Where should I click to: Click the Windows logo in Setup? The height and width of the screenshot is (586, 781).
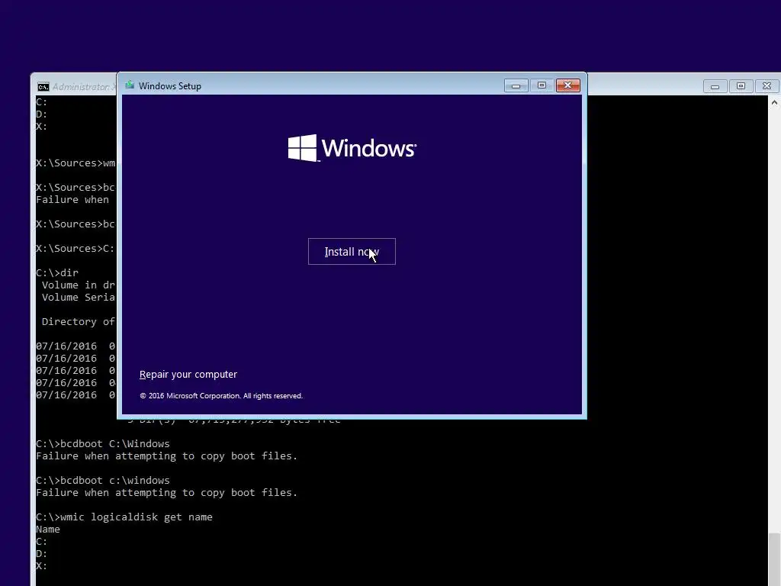coord(352,148)
